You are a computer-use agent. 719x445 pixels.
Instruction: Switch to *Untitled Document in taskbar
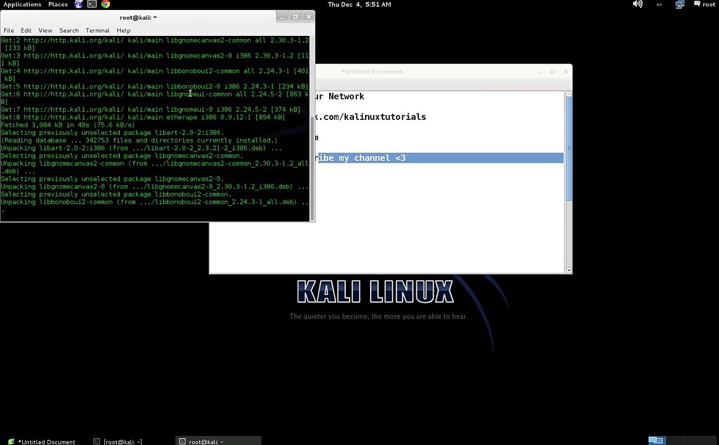pos(42,441)
